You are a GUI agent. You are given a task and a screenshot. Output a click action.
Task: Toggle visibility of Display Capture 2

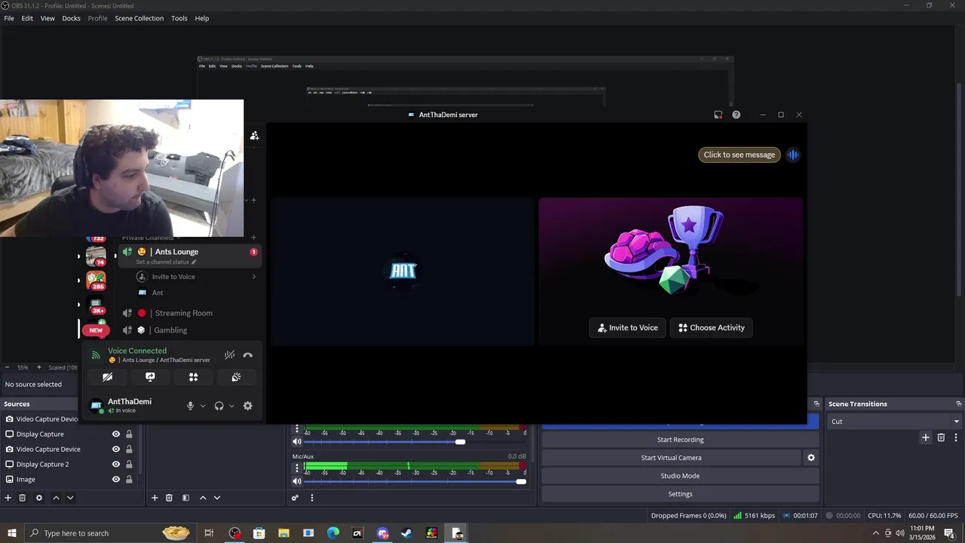tap(116, 464)
